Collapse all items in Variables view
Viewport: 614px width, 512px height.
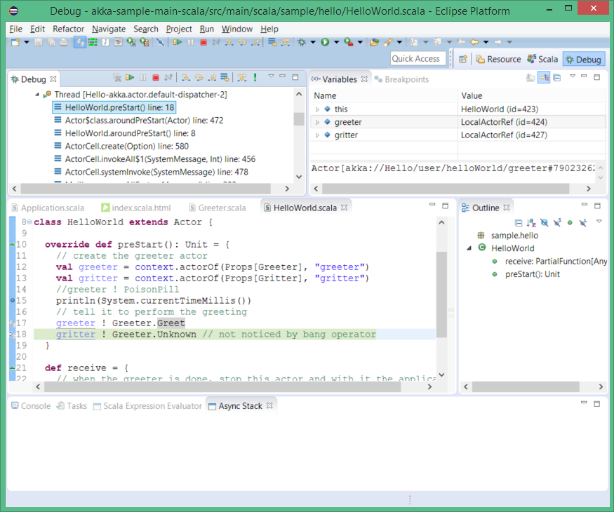556,78
